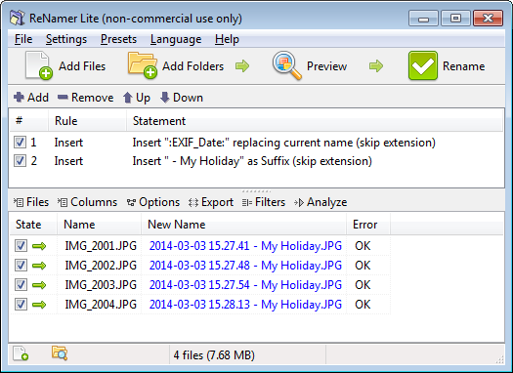Open the Files dropdown menu
This screenshot has height=373, width=513.
point(31,202)
